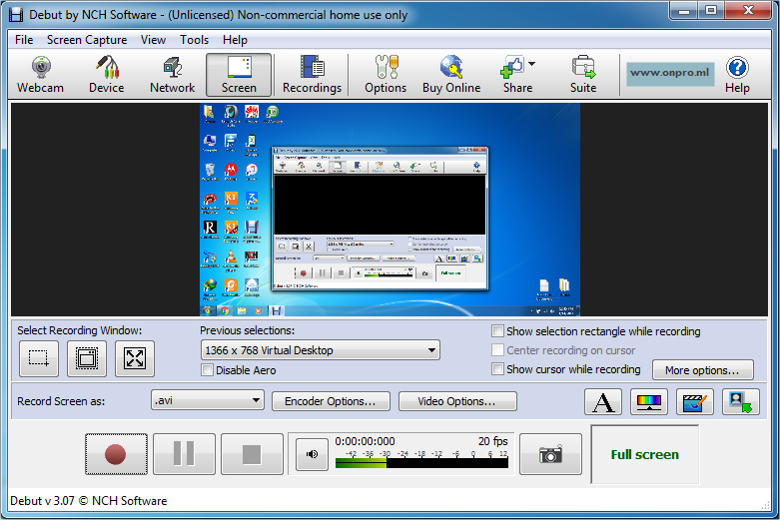Image resolution: width=780 pixels, height=520 pixels.
Task: Click the Debut title bar icon
Action: (x=16, y=15)
